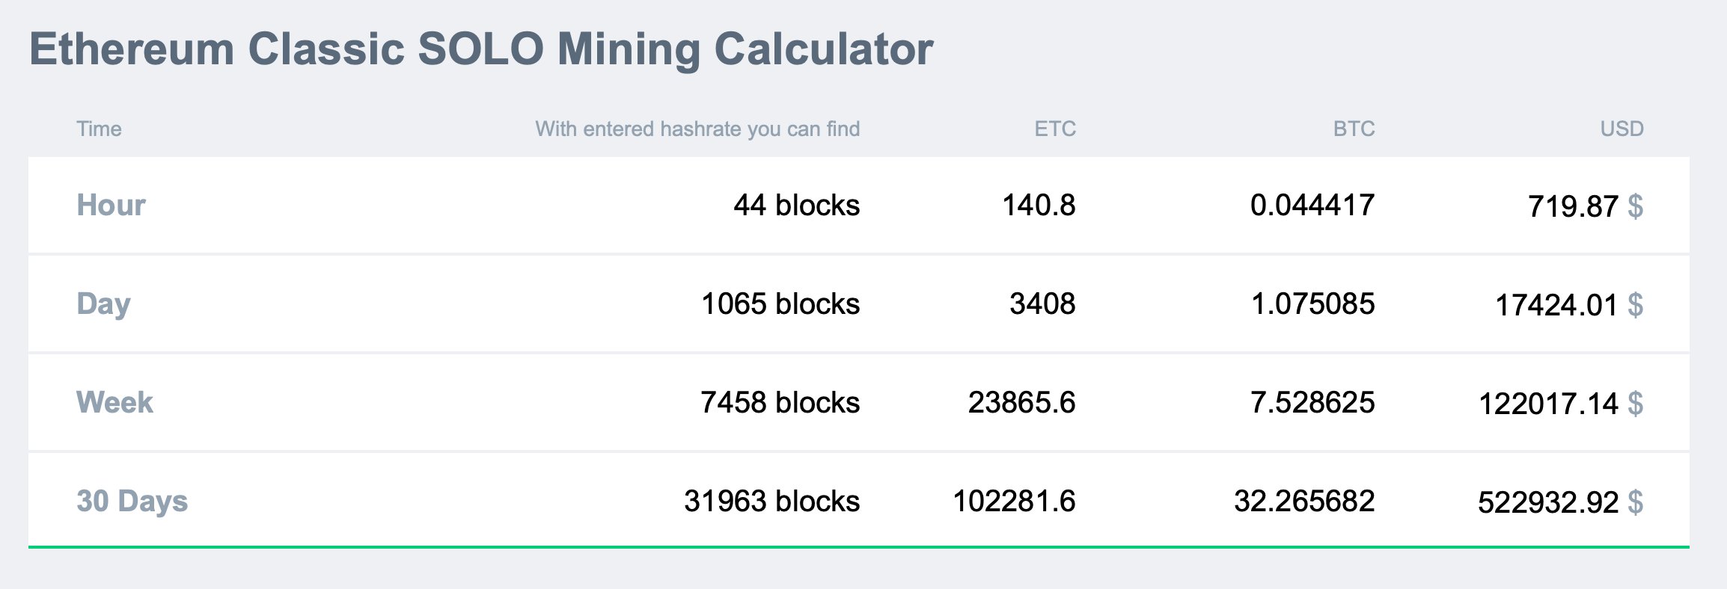
Task: Select the Day row label
Action: coord(103,304)
